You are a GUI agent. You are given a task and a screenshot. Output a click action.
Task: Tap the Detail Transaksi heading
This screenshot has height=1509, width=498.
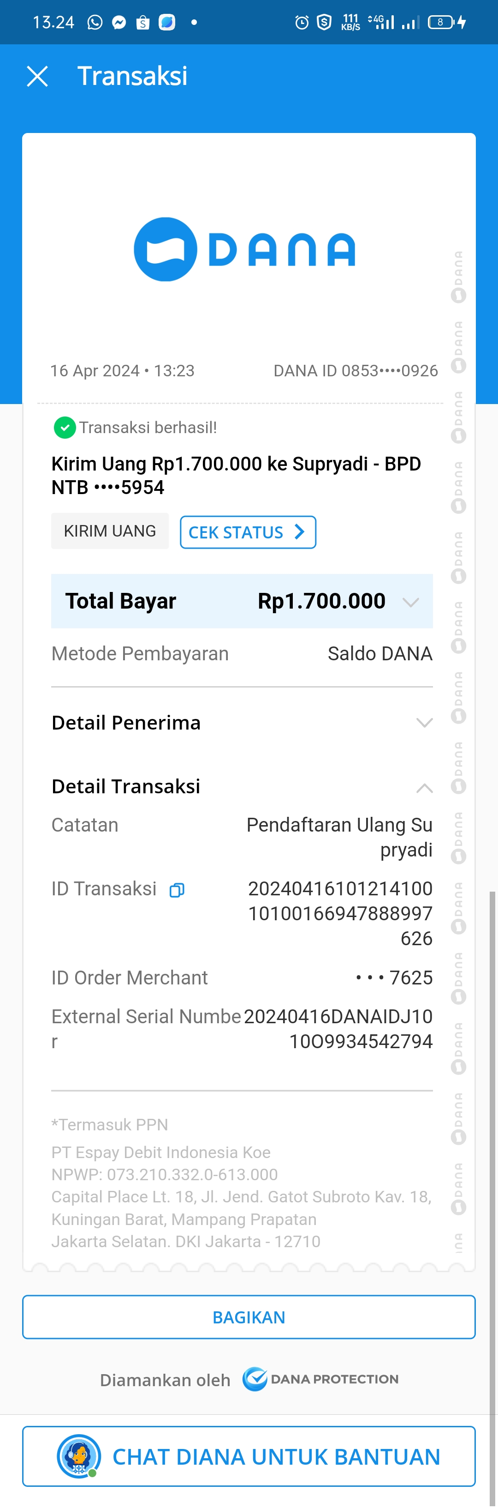coord(126,786)
